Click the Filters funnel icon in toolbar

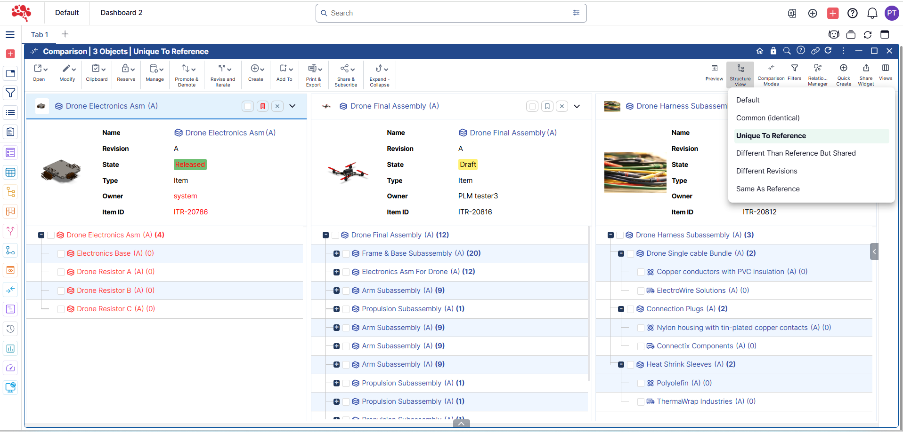pos(794,69)
